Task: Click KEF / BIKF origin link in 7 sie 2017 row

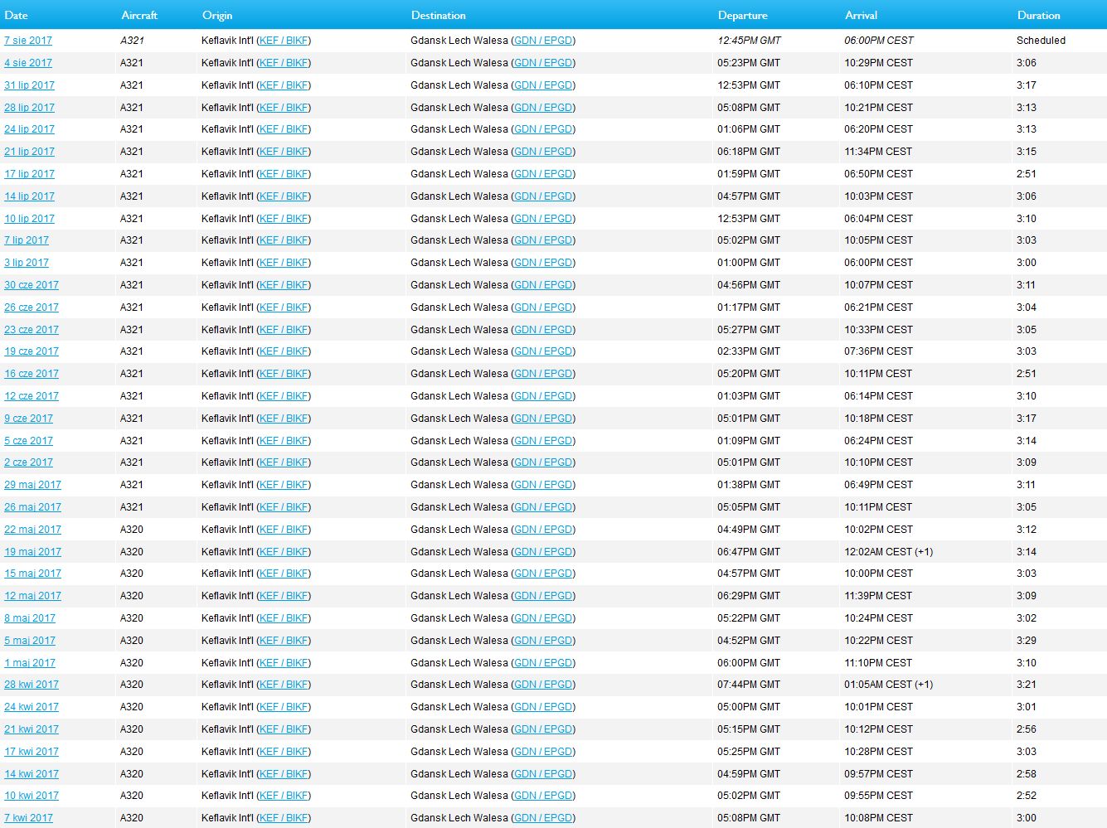Action: (x=284, y=41)
